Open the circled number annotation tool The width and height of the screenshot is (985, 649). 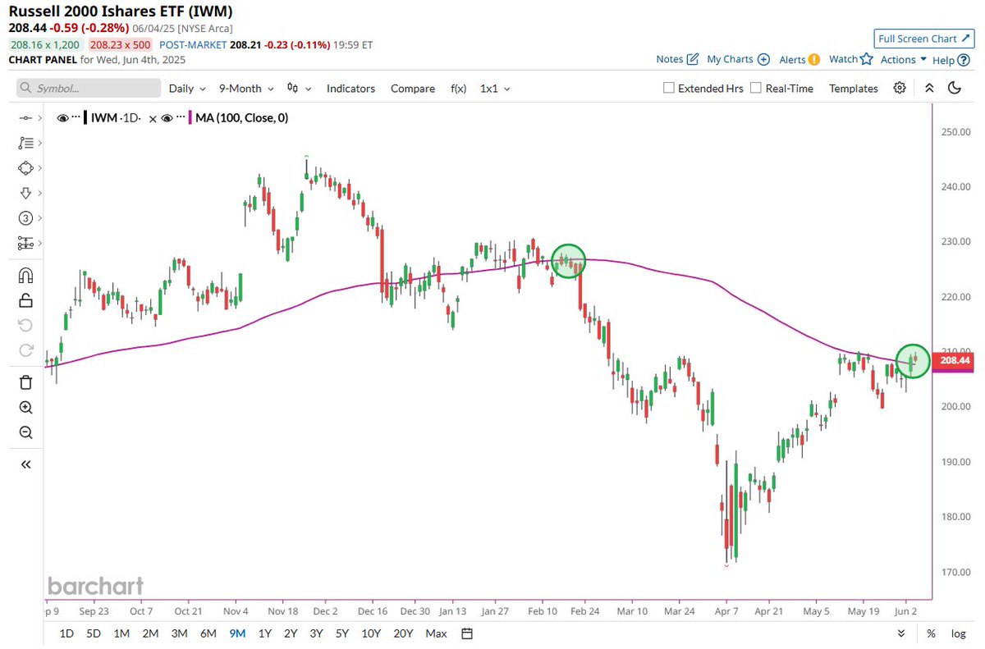point(25,218)
